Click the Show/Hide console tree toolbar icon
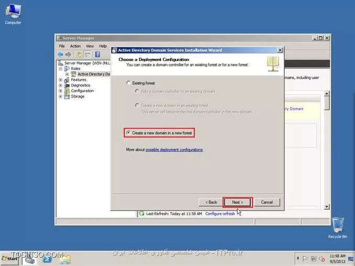Image resolution: width=355 pixels, height=266 pixels. pos(87,54)
